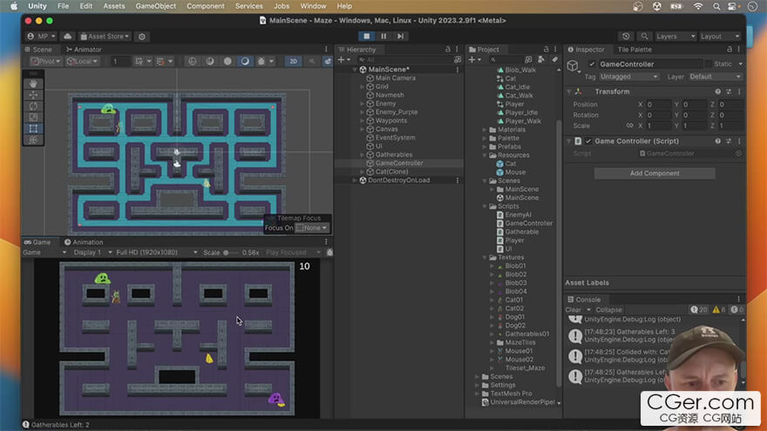Open the Local coordinate dropdown

(82, 61)
